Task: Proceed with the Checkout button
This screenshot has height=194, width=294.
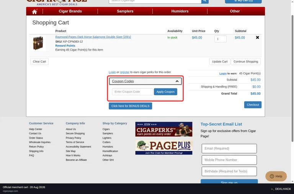Action: click(x=253, y=105)
